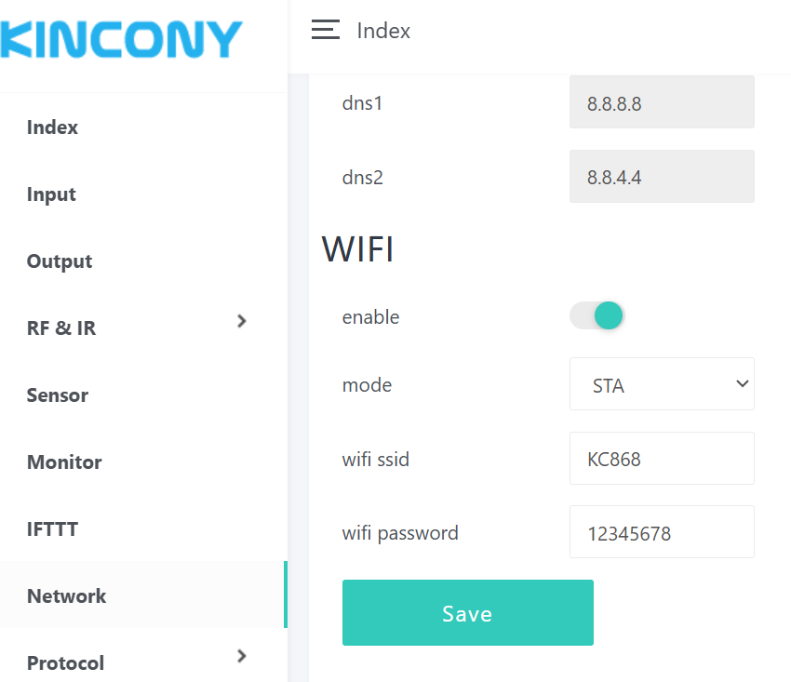Screen dimensions: 791x682
Task: Click the Index header title
Action: coord(383,31)
